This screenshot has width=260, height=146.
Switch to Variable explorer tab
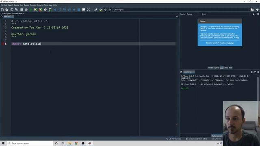point(213,68)
